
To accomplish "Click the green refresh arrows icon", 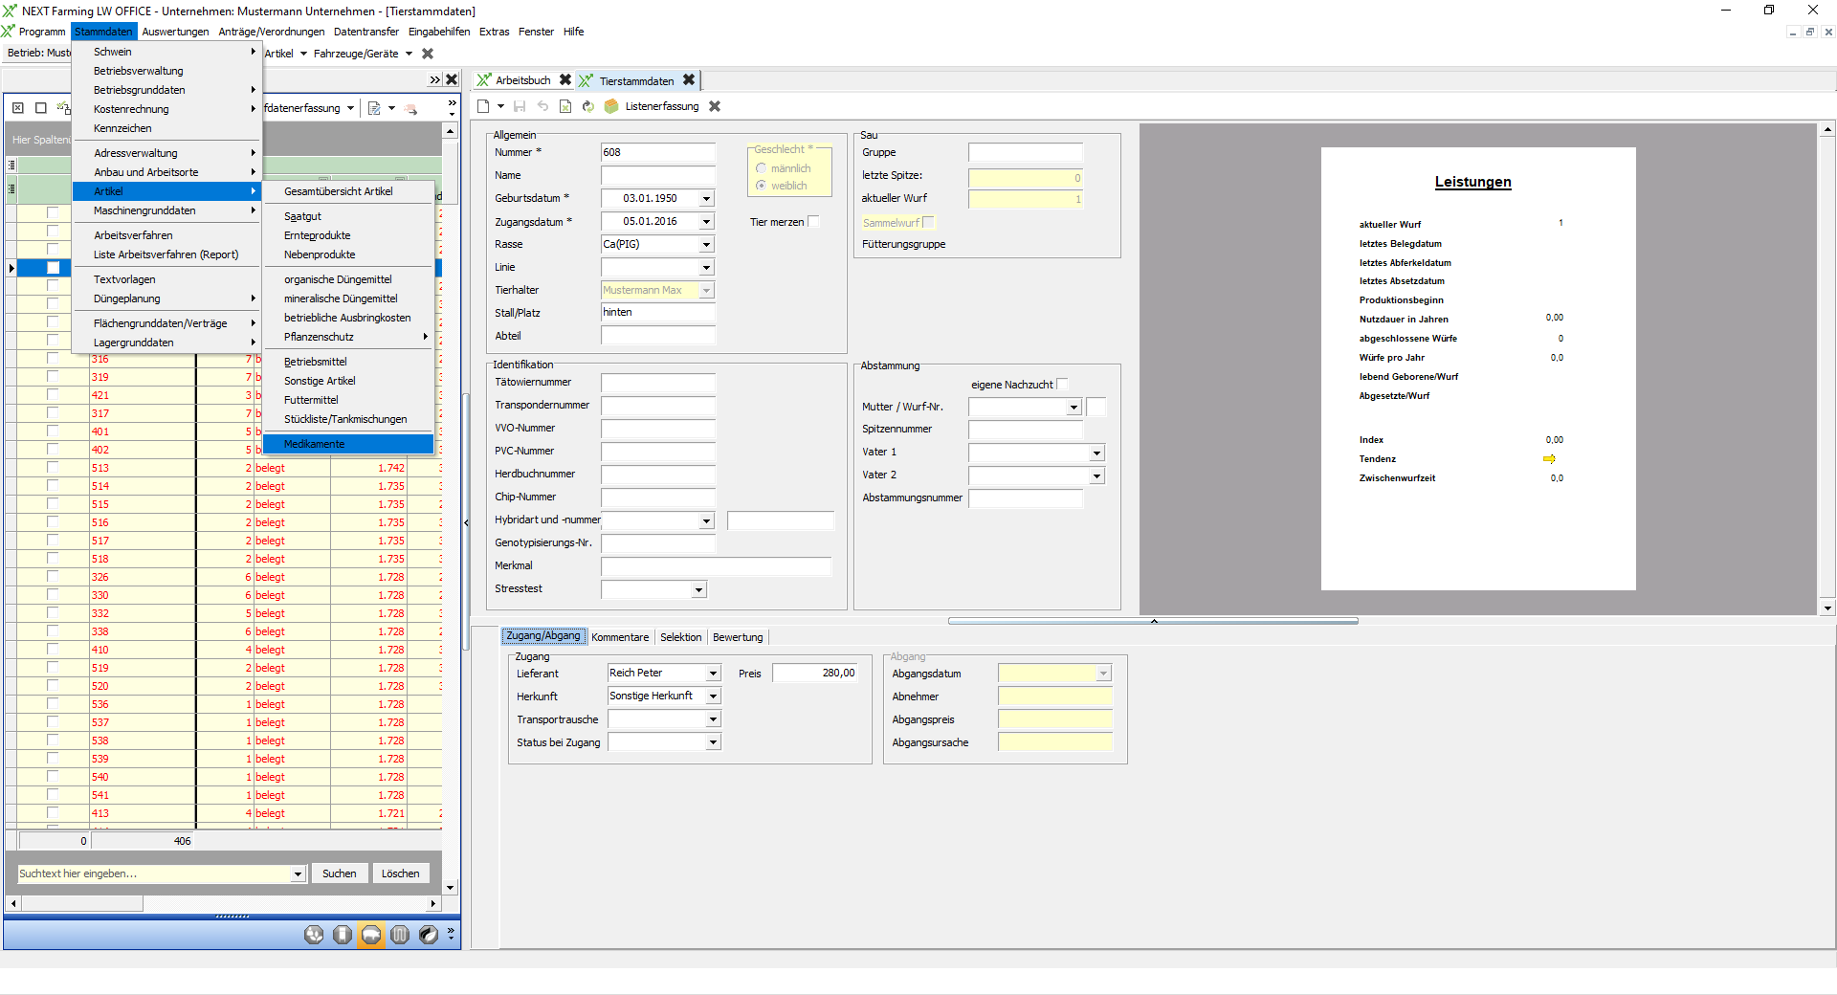I will tap(588, 106).
